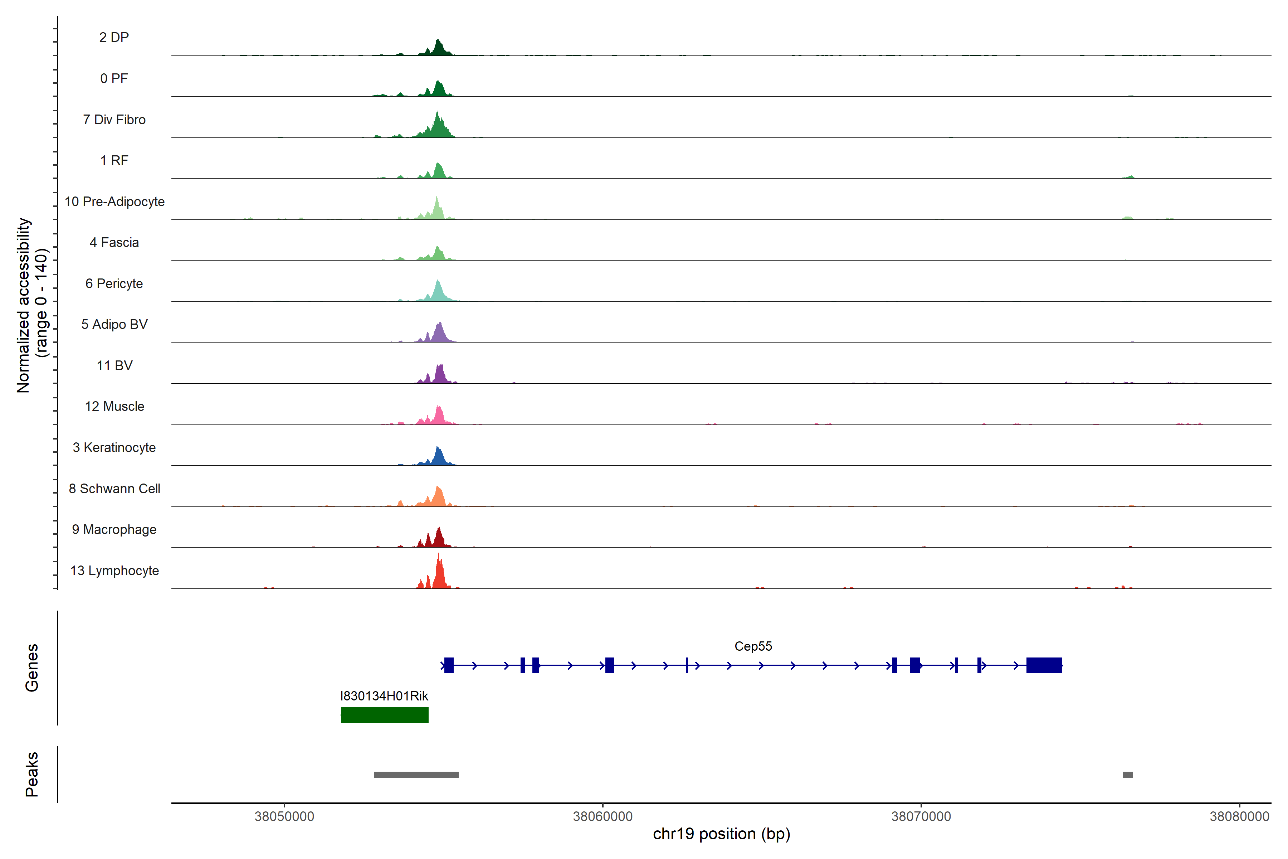
Task: Click the 9 Macrophage track label
Action: (x=114, y=530)
